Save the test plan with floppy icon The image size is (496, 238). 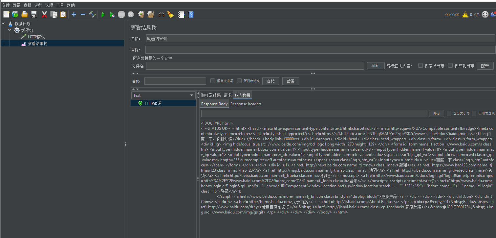coord(33,14)
